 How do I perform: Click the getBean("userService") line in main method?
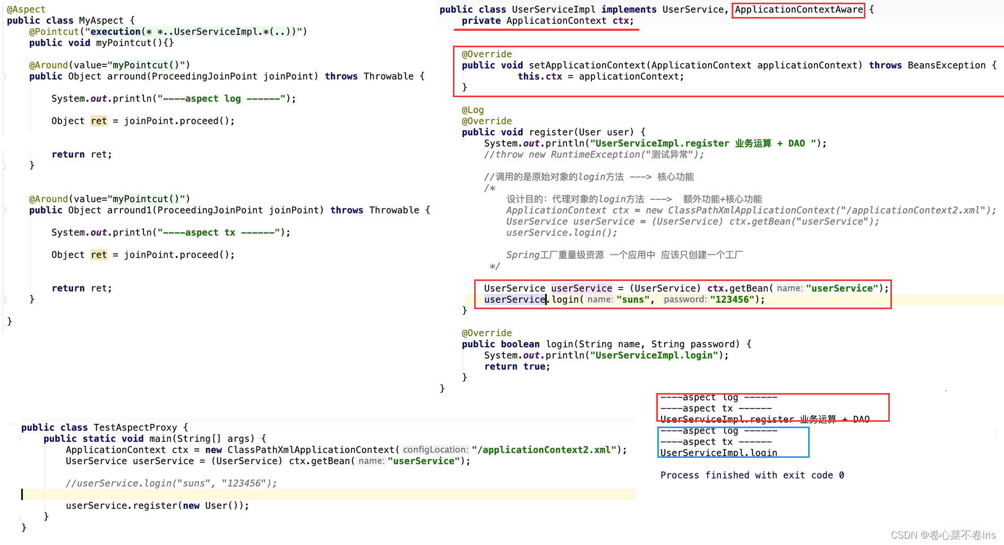(x=268, y=461)
